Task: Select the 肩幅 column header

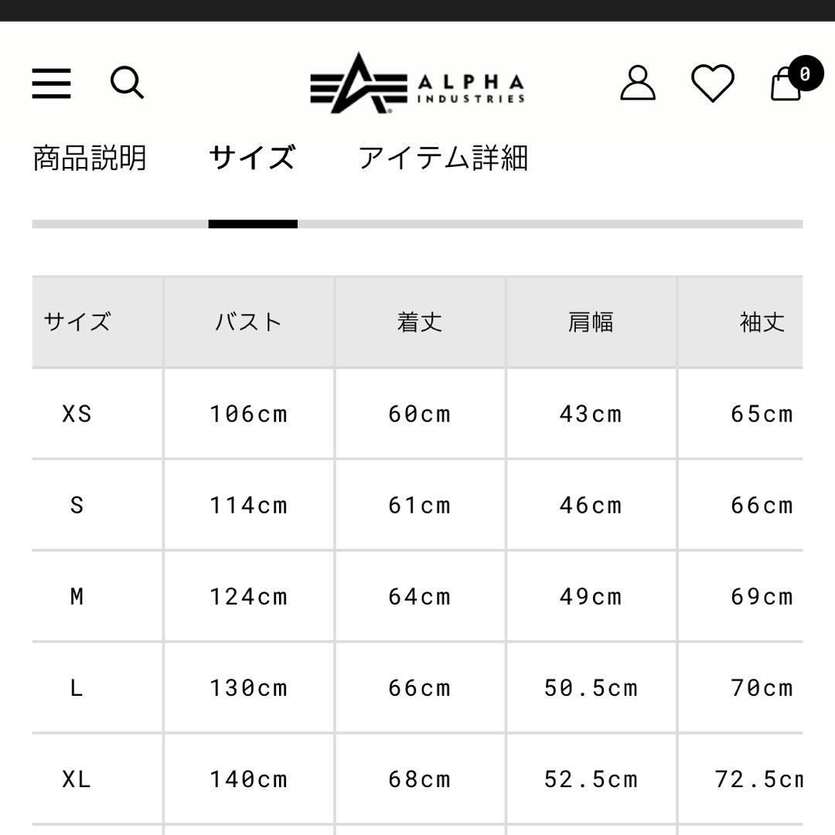Action: [x=591, y=322]
